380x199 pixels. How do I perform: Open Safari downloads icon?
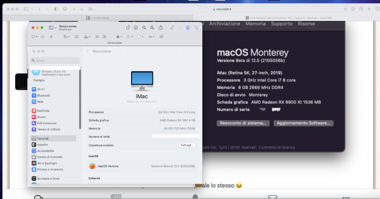pos(353,9)
